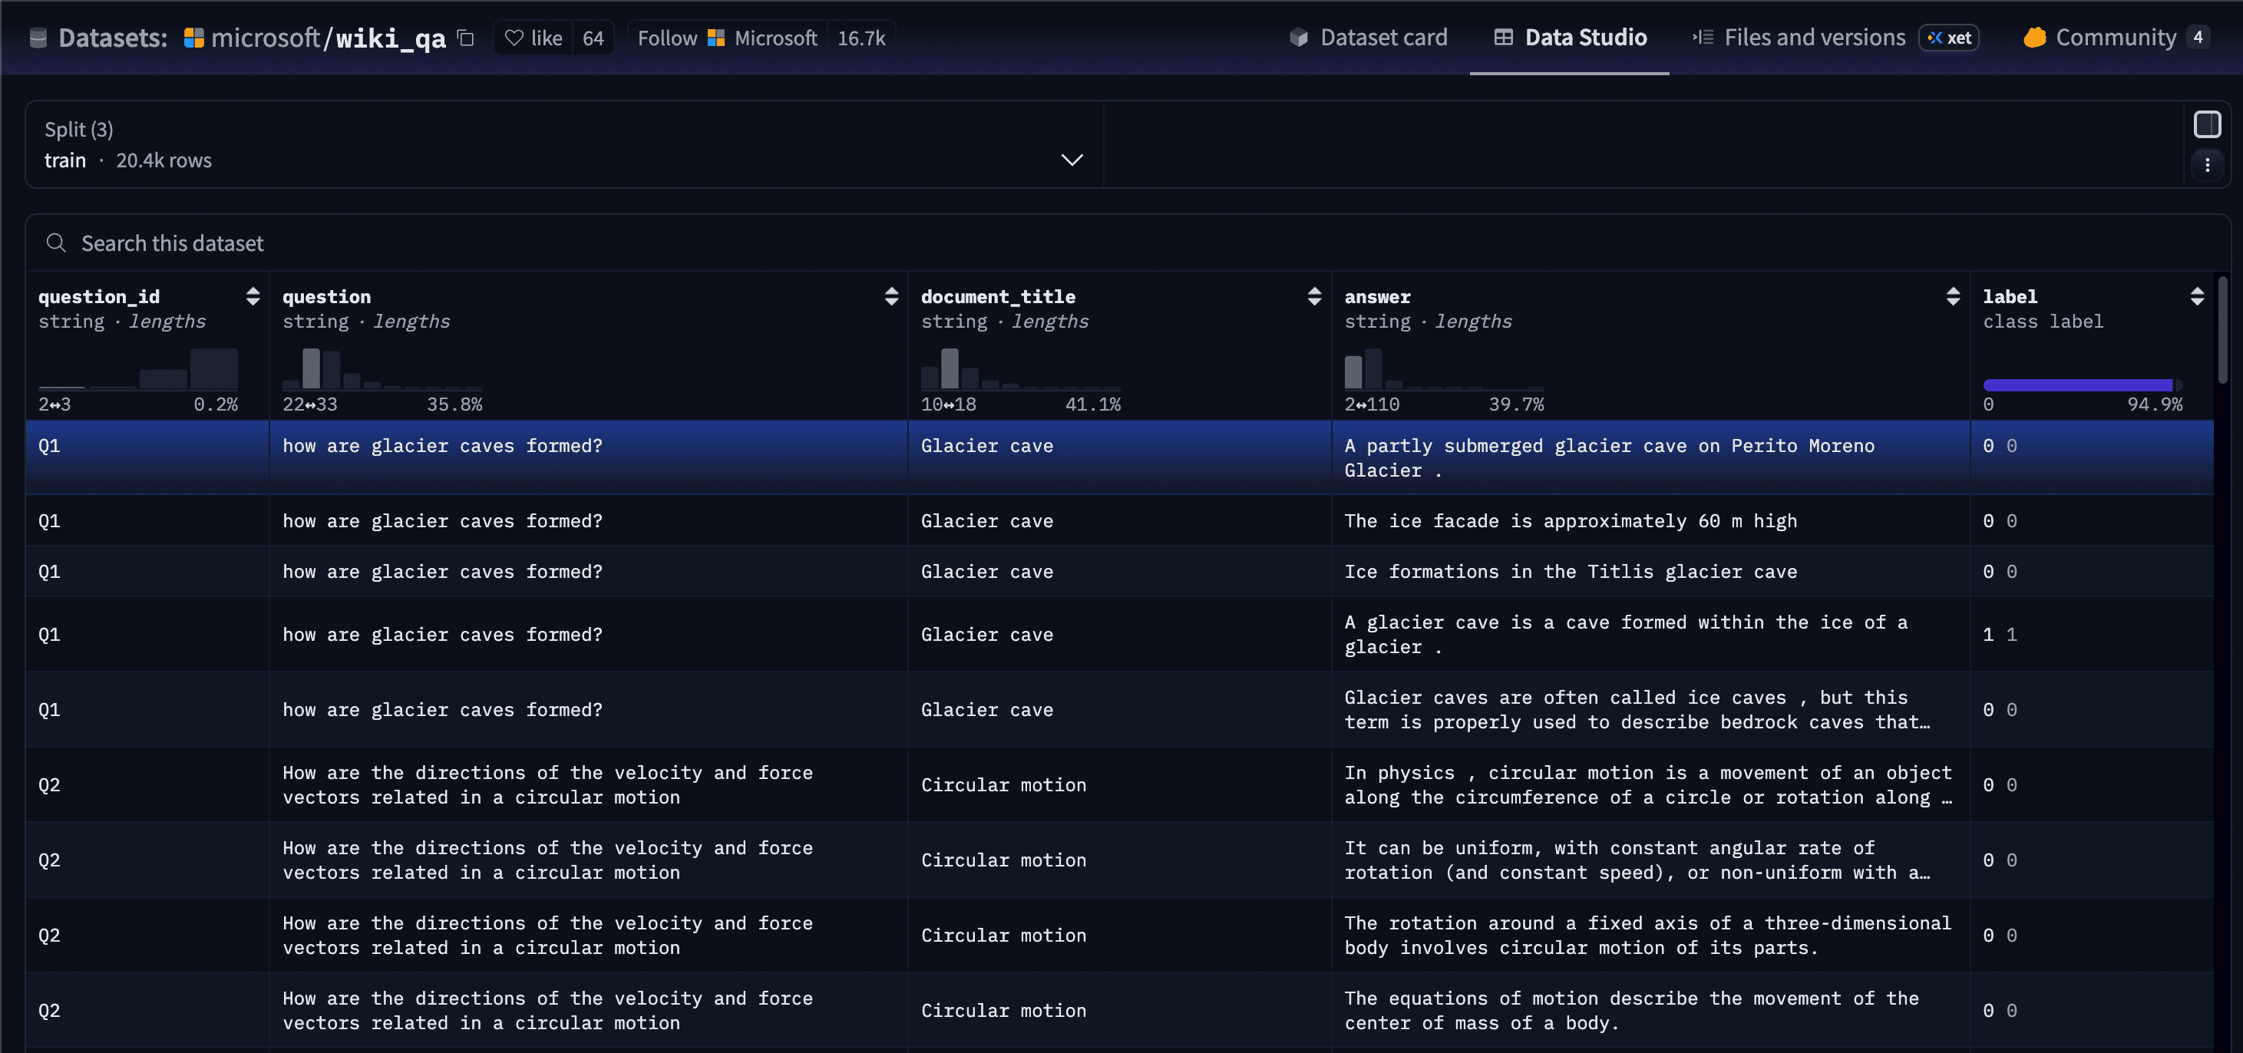Click the xet badge
The image size is (2243, 1053).
tap(1949, 38)
